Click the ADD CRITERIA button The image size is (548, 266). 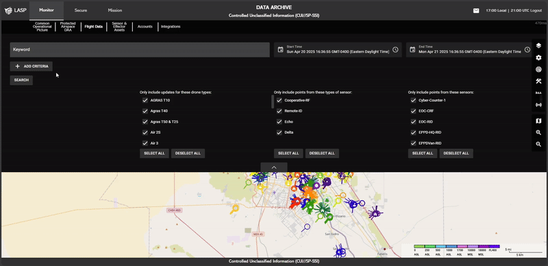32,66
